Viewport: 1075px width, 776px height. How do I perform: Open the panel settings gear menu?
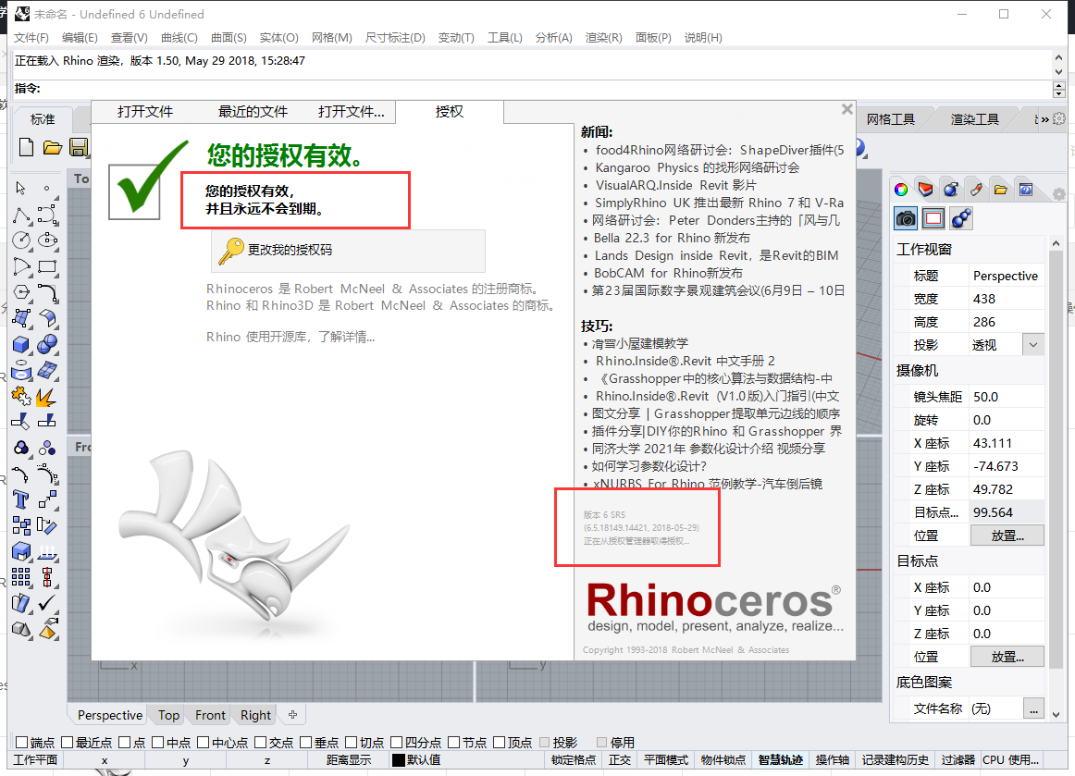pos(1059,194)
